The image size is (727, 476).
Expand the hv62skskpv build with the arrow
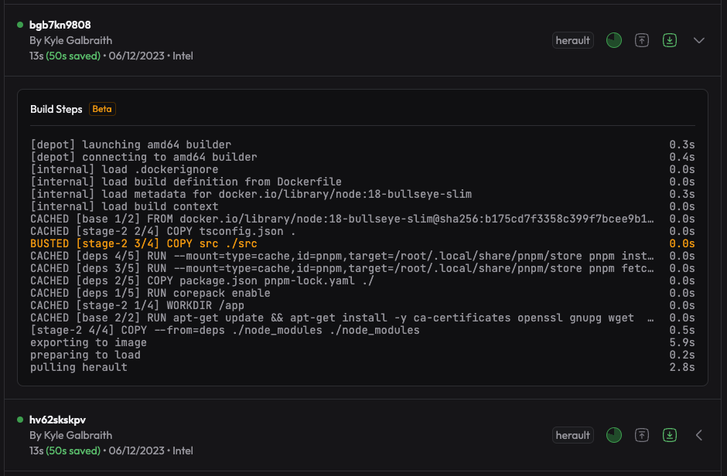[699, 435]
